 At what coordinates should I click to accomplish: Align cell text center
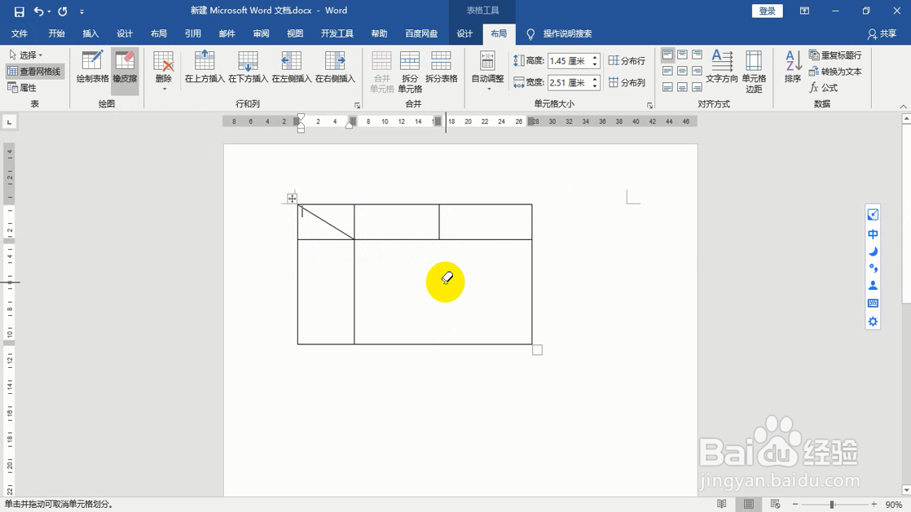(x=682, y=71)
